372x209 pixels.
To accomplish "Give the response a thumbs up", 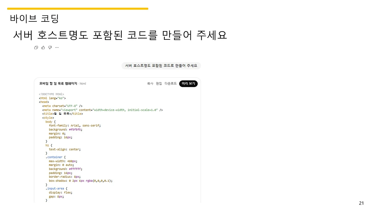I will point(43,47).
